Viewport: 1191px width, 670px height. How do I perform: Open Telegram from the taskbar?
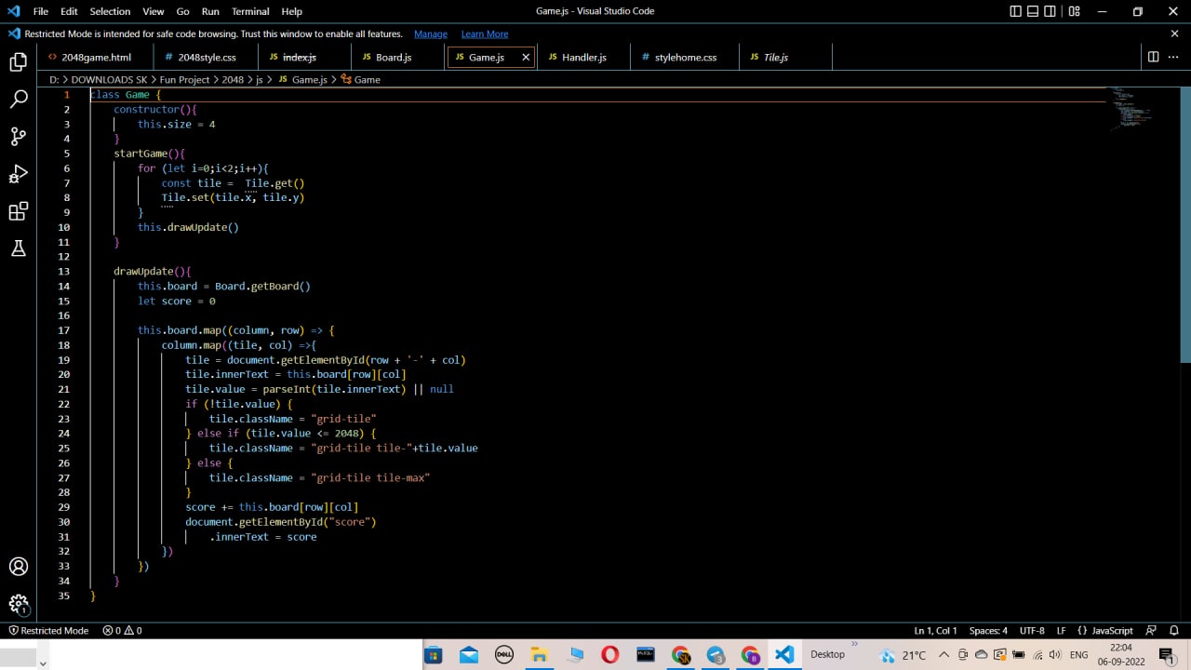pyautogui.click(x=716, y=654)
